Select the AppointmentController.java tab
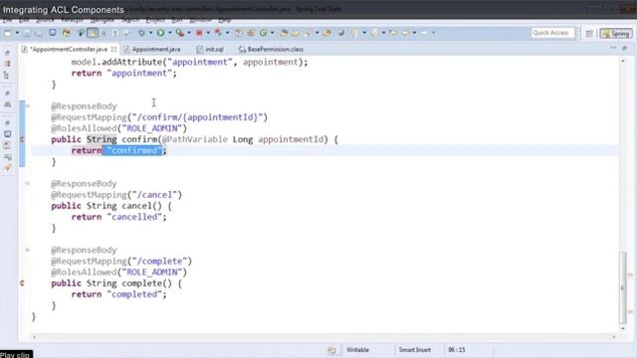Image resolution: width=637 pixels, height=358 pixels. 69,49
